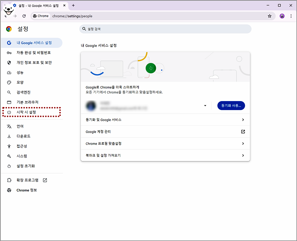The width and height of the screenshot is (297, 241).
Task: Close the 설정 tab
Action: (64, 6)
